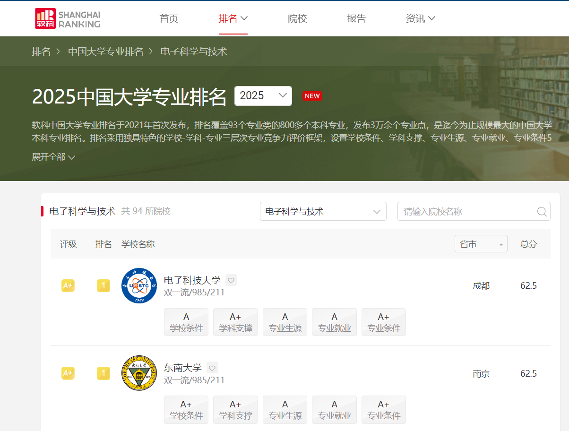
Task: Expand the 资讯 navigation menu
Action: pyautogui.click(x=420, y=18)
